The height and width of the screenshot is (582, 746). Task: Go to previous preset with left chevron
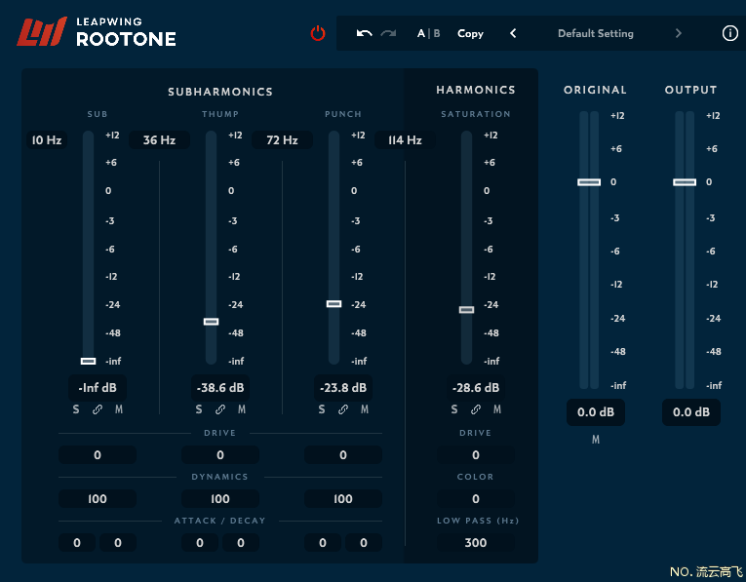pyautogui.click(x=513, y=33)
